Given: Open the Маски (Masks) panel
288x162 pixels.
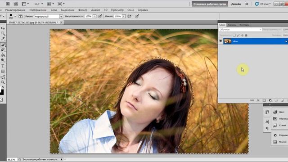Looking at the screenshot, I should [280, 142].
